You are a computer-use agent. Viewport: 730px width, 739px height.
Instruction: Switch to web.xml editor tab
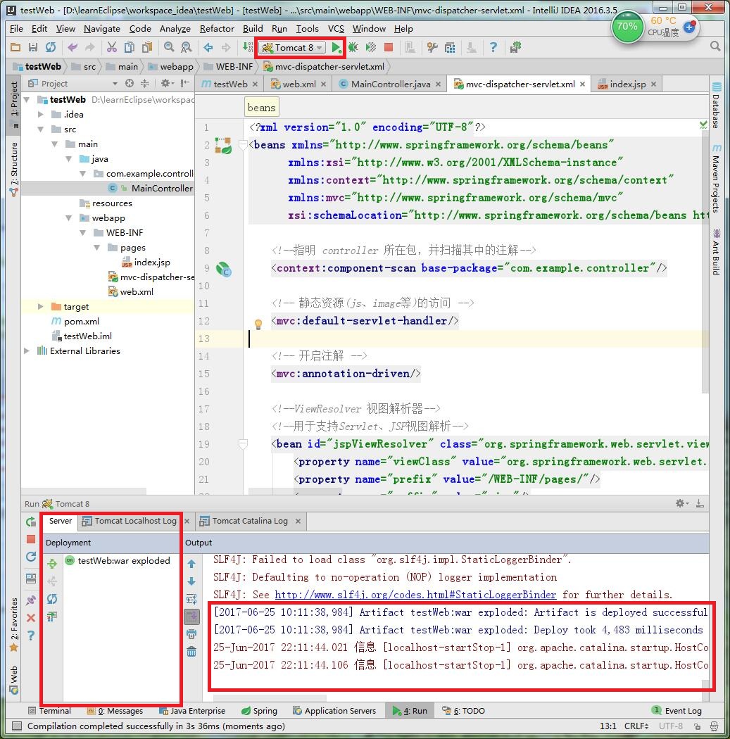(x=299, y=84)
